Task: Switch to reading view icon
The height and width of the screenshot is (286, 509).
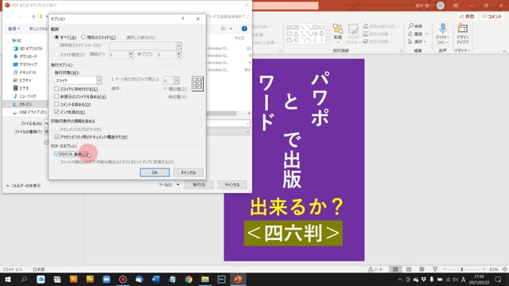Action: pyautogui.click(x=422, y=269)
